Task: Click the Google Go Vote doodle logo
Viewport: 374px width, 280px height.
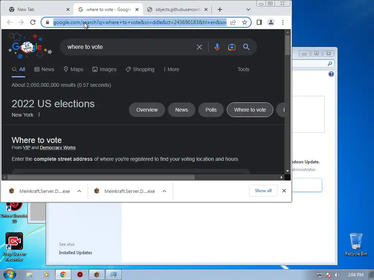Action: (30, 46)
